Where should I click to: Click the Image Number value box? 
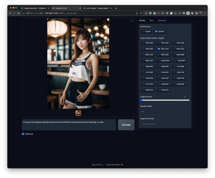185,97
